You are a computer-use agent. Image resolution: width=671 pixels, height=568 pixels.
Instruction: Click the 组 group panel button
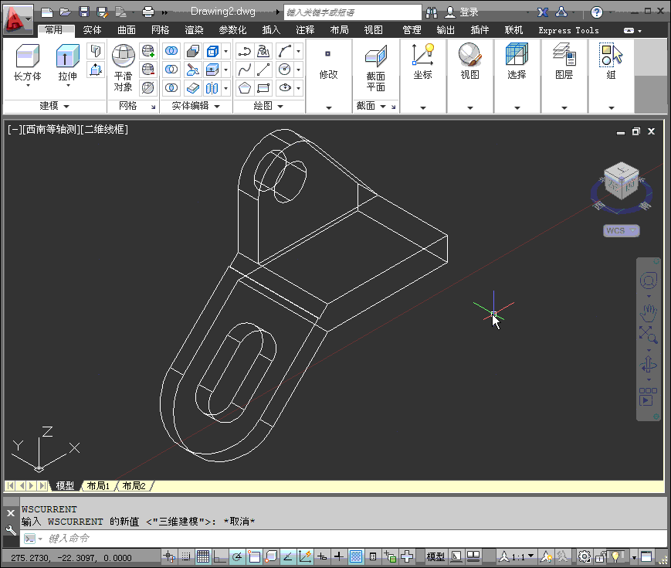pyautogui.click(x=611, y=62)
